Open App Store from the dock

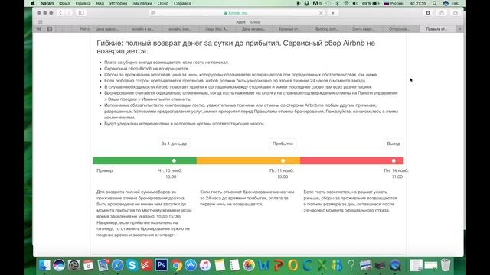(191, 265)
